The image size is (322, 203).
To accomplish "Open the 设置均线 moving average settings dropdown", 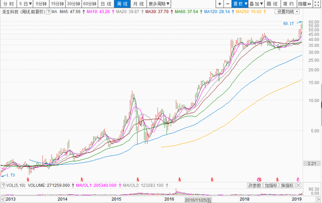I will point(287,12).
